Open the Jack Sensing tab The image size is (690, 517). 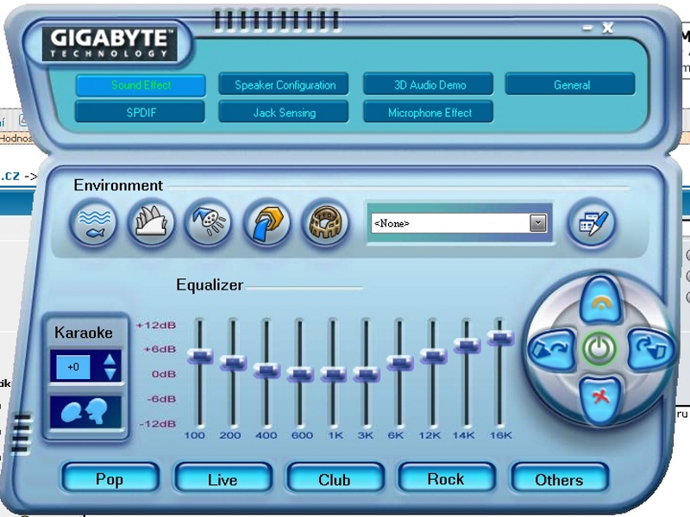coord(285,113)
